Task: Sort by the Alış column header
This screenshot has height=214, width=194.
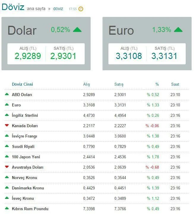Action: pos(87,84)
